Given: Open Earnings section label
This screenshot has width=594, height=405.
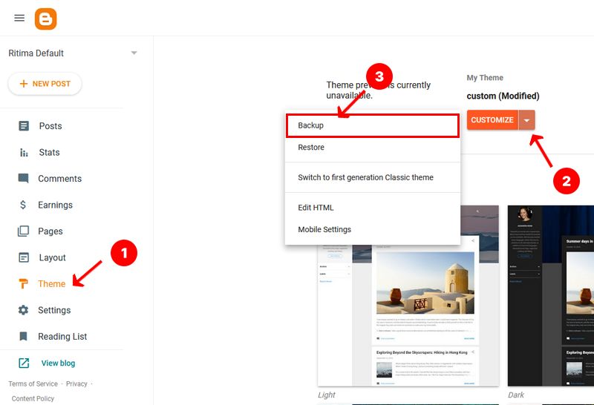Looking at the screenshot, I should (x=55, y=205).
